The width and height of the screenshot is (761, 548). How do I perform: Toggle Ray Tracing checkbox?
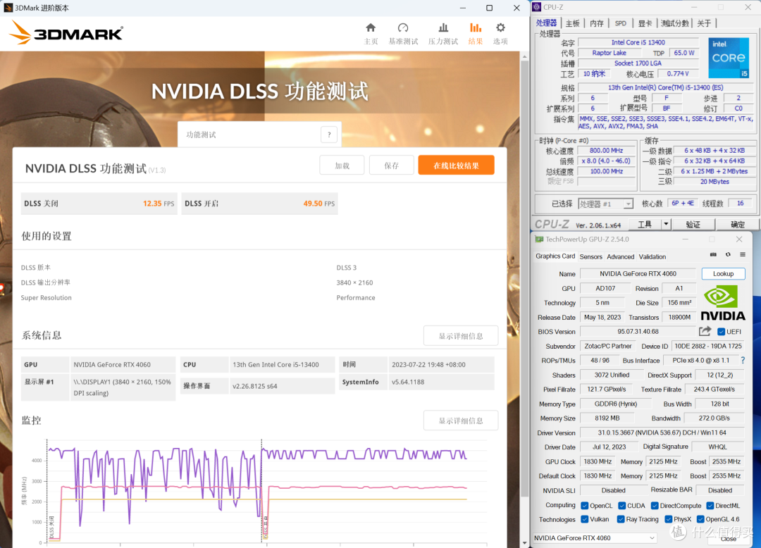coord(621,519)
